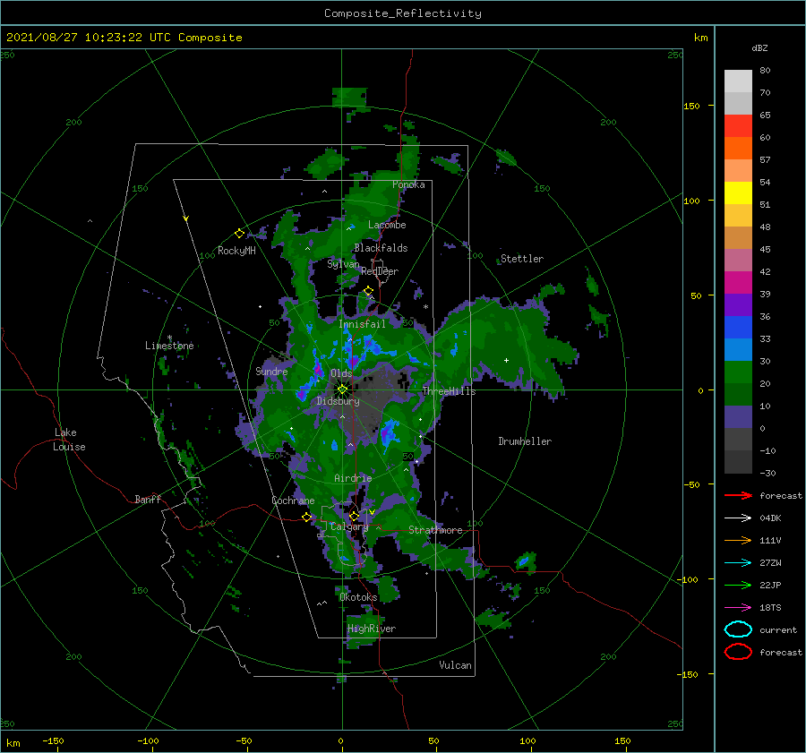Click the Cochrane town label
Screen dimensions: 806x753
(293, 501)
